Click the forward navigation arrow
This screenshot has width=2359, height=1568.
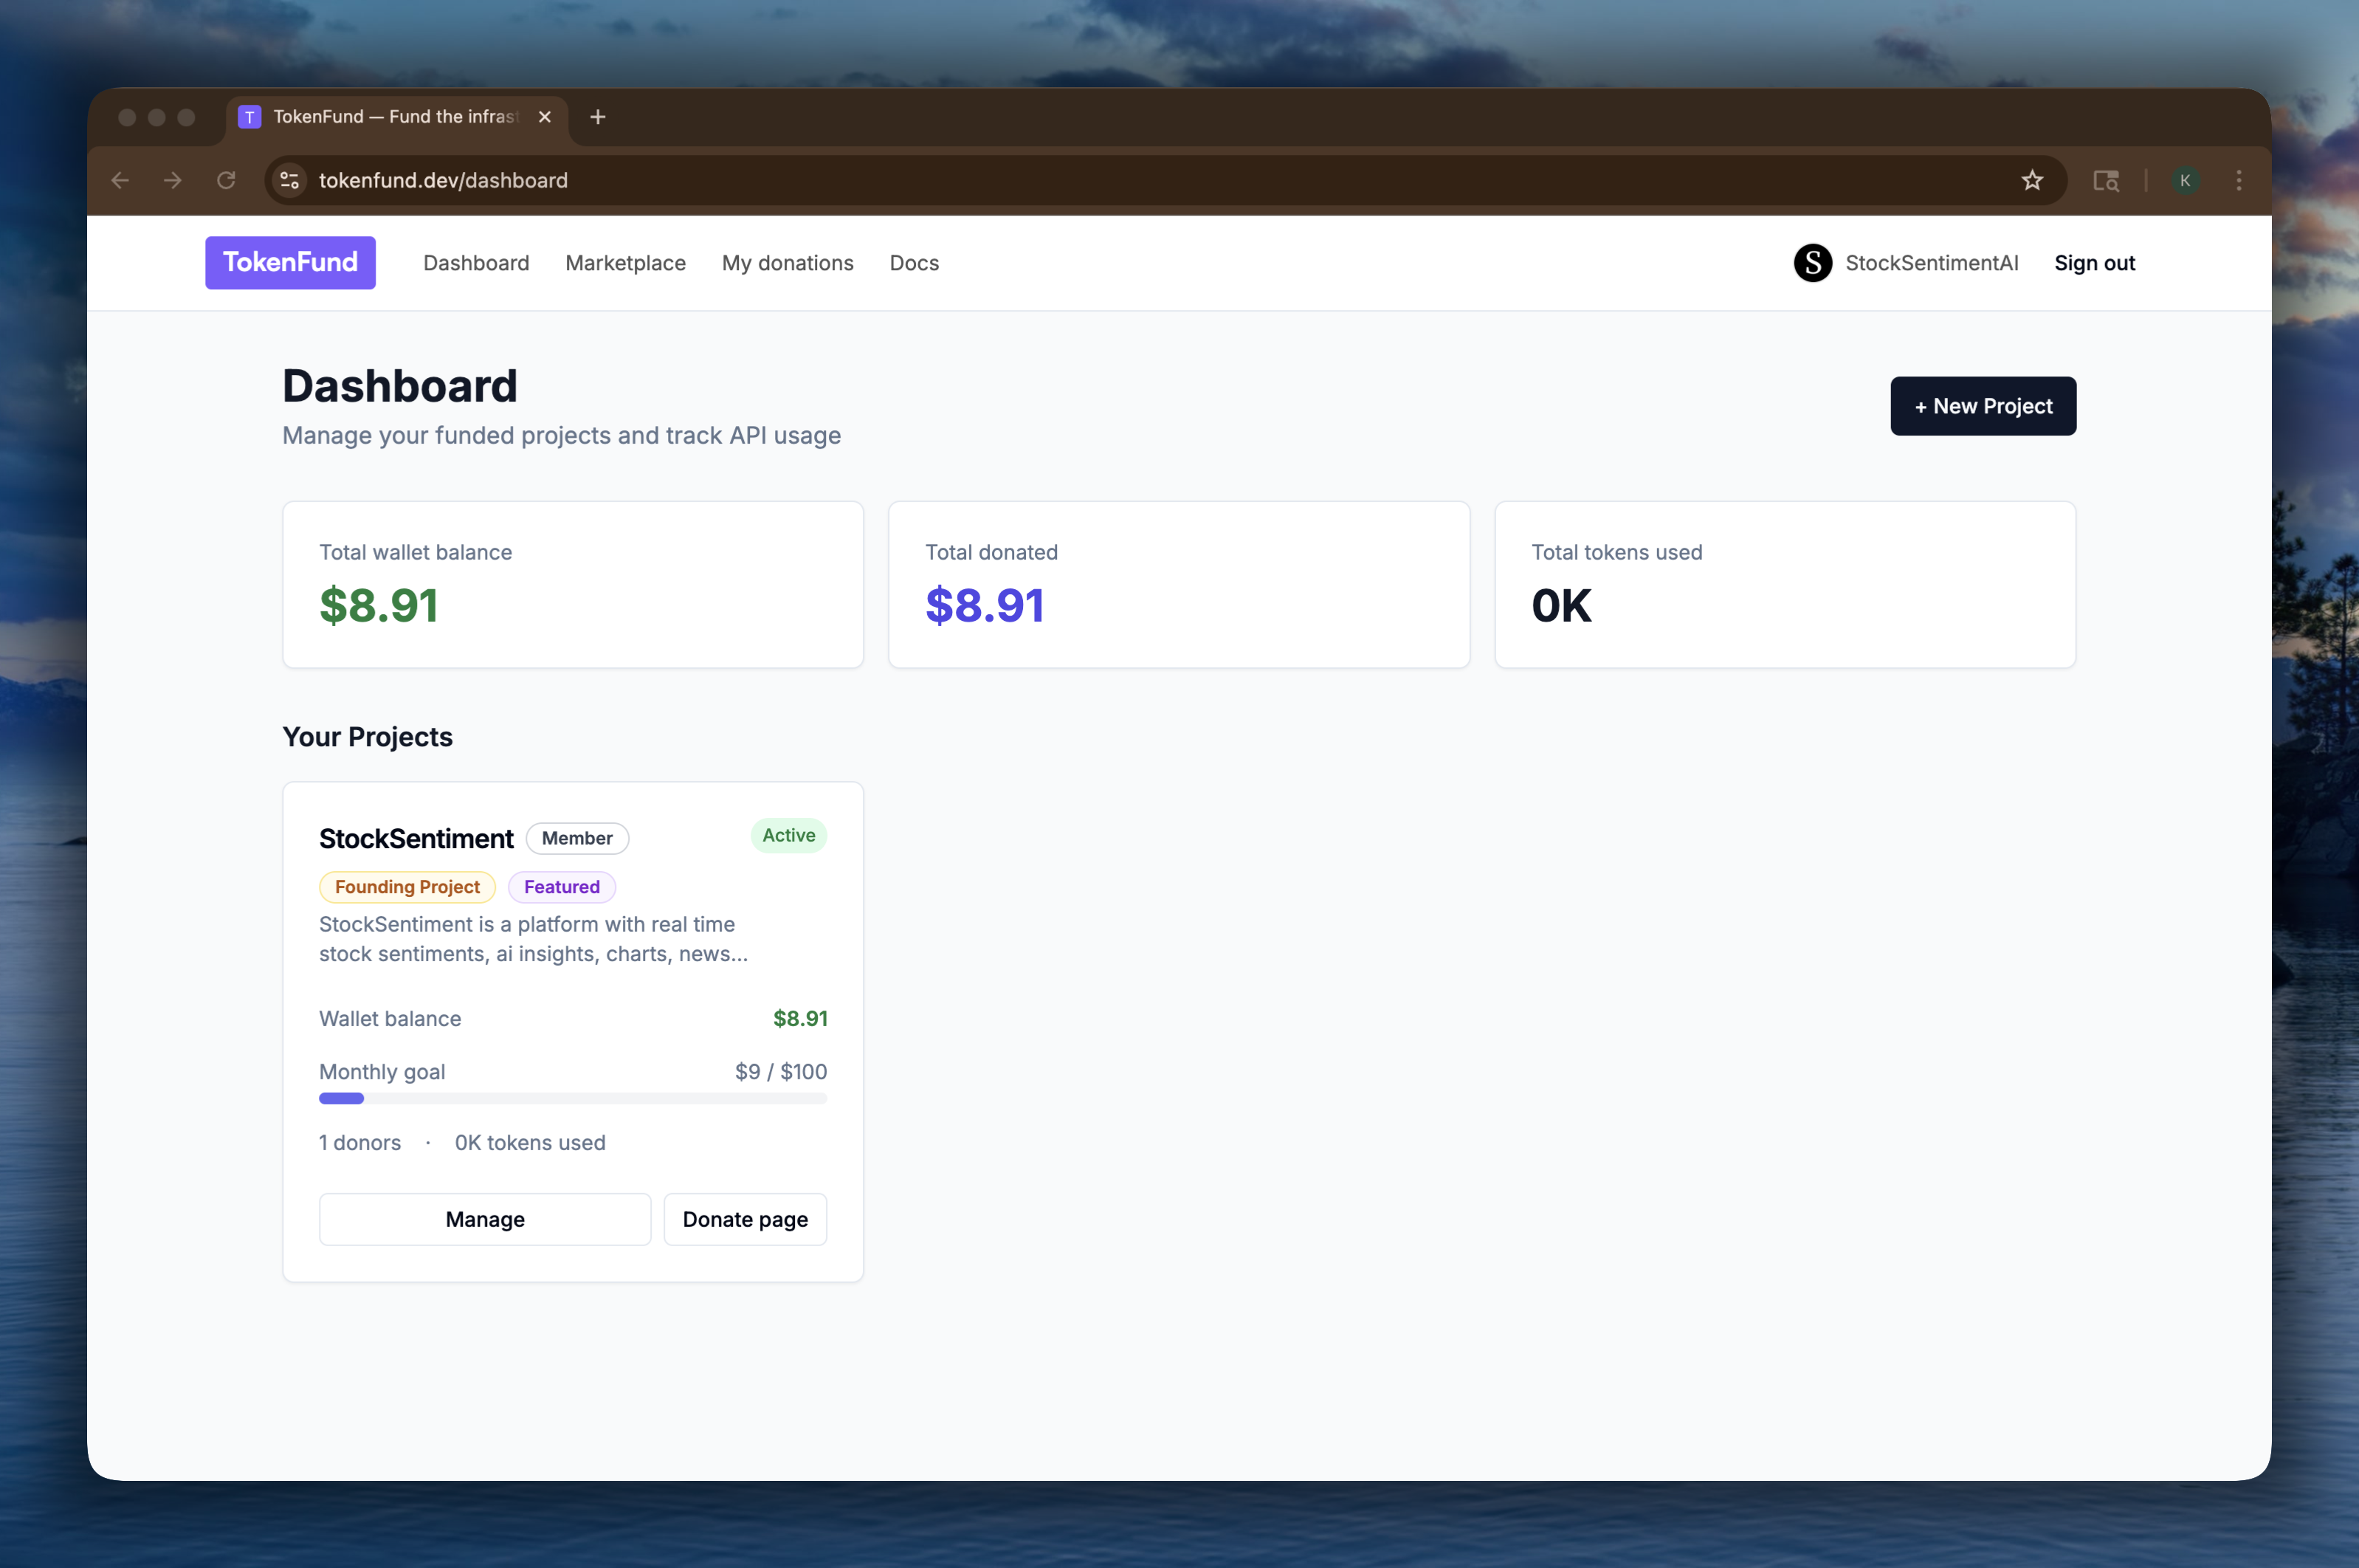(x=174, y=181)
